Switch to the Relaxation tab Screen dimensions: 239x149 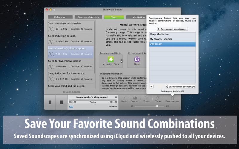[x=60, y=17]
